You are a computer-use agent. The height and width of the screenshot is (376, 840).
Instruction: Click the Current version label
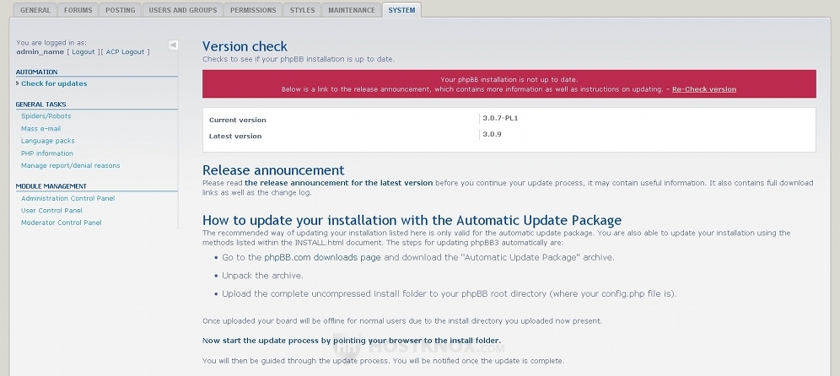pos(237,120)
